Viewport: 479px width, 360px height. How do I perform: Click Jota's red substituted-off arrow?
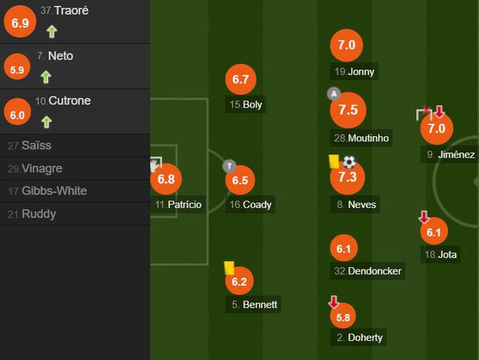pyautogui.click(x=424, y=217)
